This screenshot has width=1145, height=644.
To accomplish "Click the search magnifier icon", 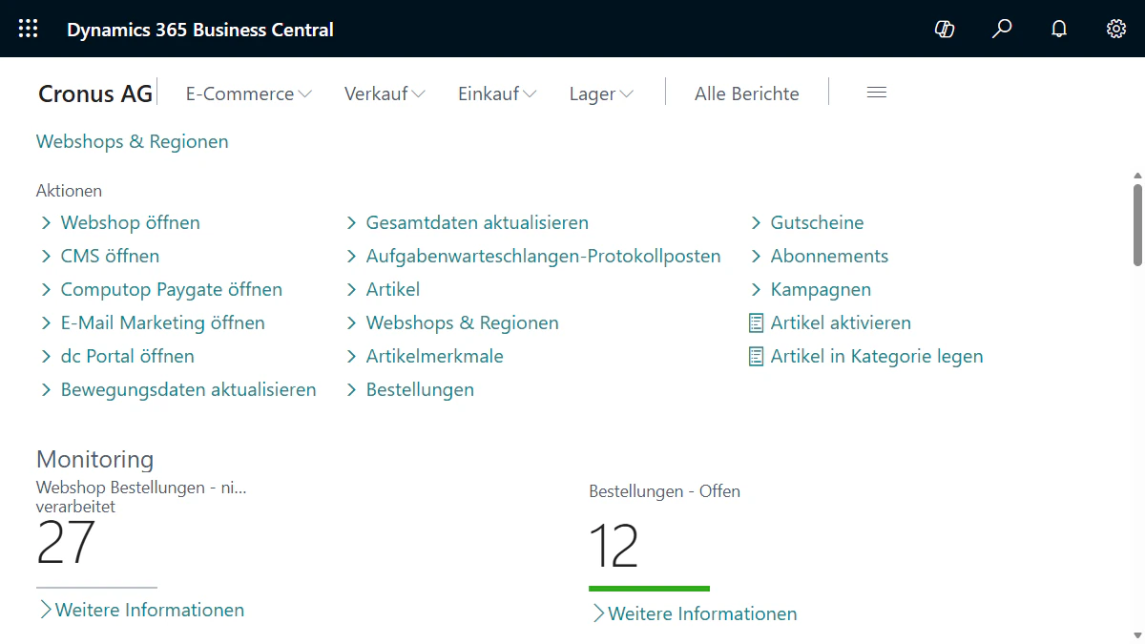I will click(x=1002, y=29).
